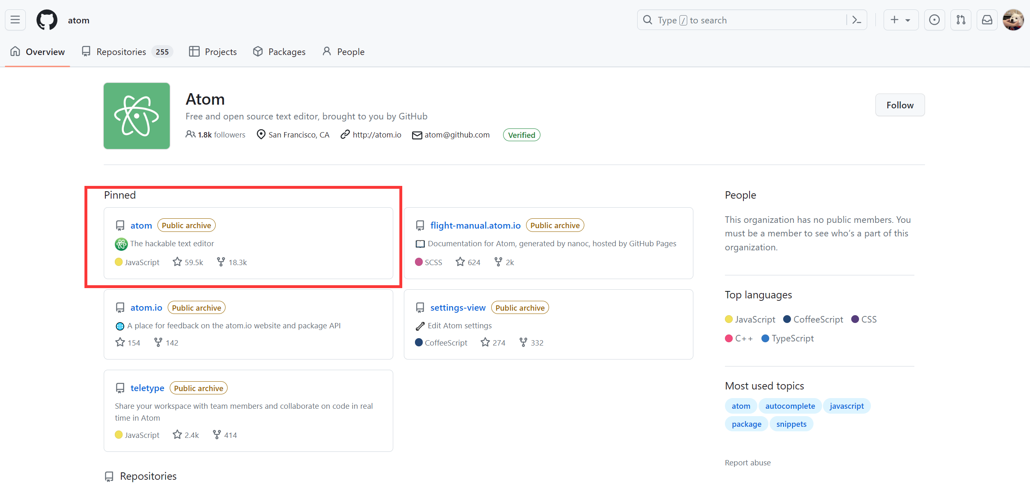Filter by CoffeeScript in Top languages
Screen dimensions: 1030x490
pos(813,319)
